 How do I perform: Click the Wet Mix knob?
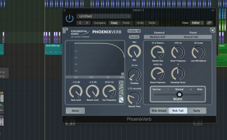click(134, 51)
